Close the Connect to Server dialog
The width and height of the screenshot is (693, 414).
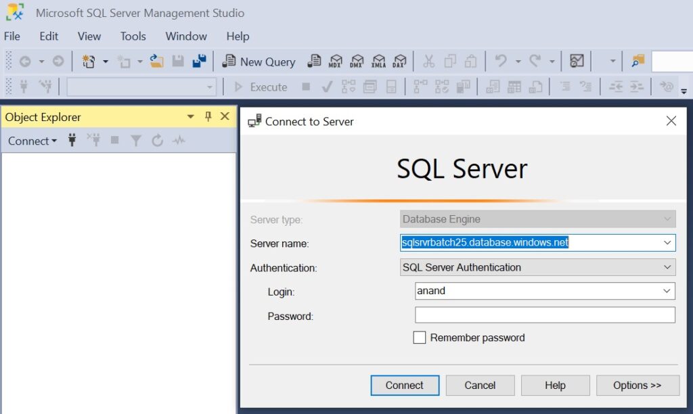tap(671, 120)
